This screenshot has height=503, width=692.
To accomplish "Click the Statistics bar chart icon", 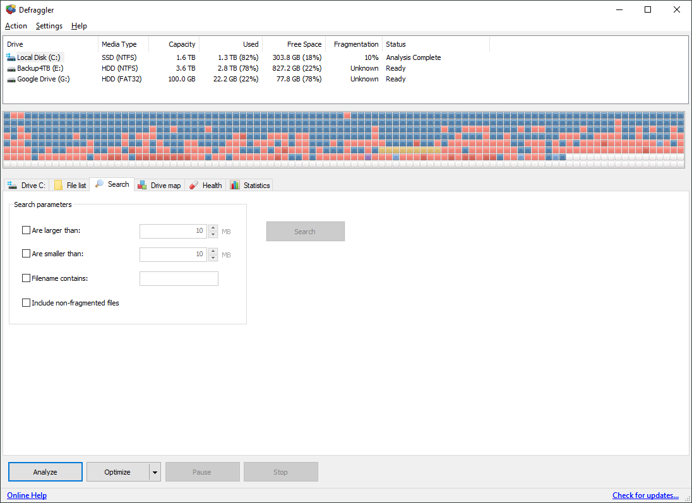I will coord(235,186).
